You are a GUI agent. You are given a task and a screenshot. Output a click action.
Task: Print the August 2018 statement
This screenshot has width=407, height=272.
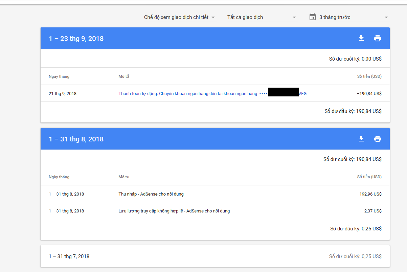[378, 139]
